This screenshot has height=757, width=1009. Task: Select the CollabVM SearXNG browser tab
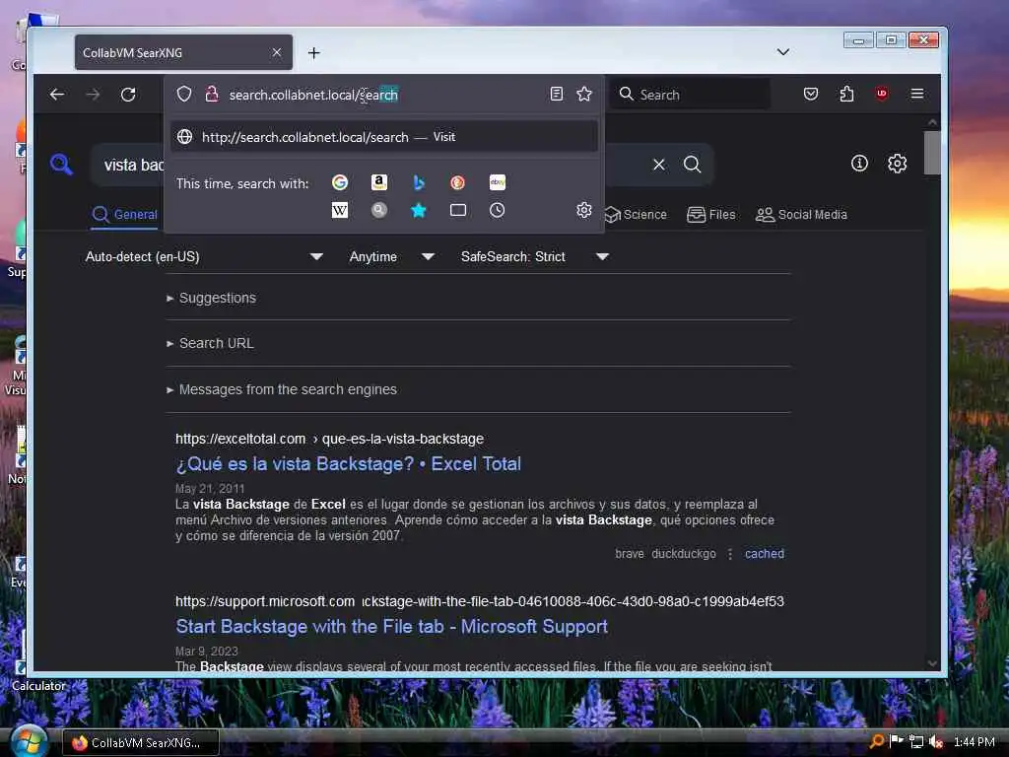point(183,53)
